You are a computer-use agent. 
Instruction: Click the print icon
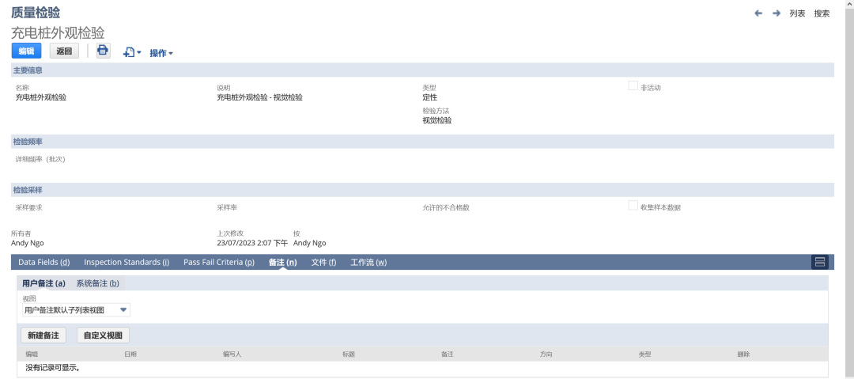pyautogui.click(x=103, y=51)
